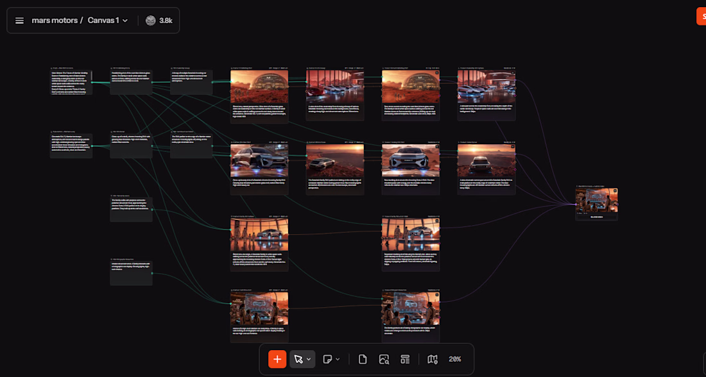This screenshot has width=706, height=377.
Task: Select caption under front-view hovering SUV
Action: click(411, 182)
